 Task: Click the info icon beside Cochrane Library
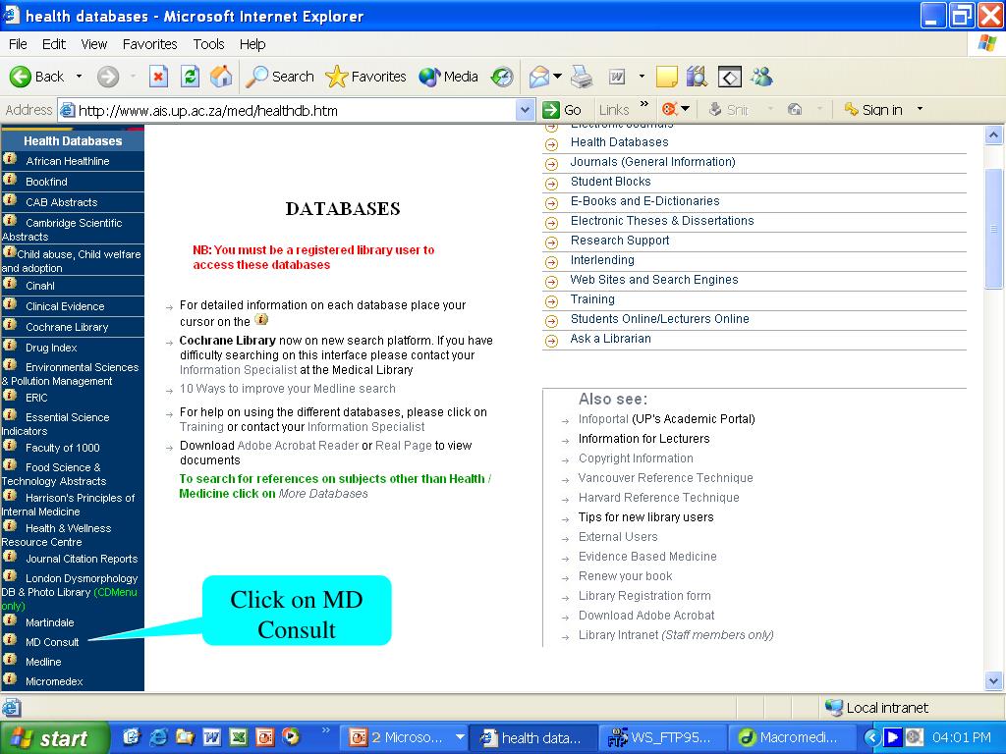[x=10, y=324]
